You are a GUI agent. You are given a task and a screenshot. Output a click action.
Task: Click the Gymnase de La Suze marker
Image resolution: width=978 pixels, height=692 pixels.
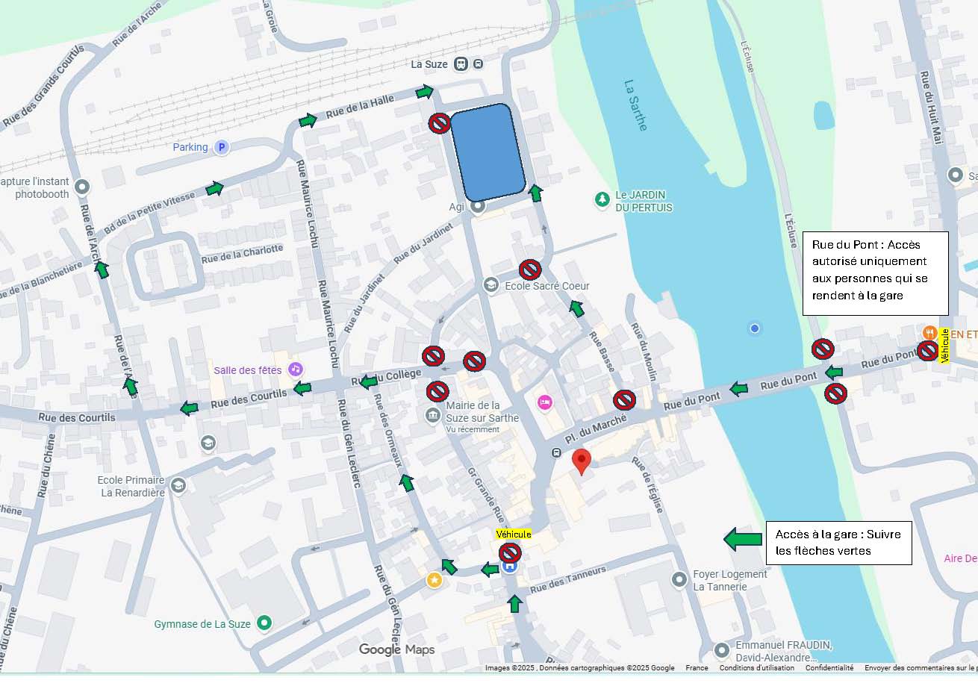click(x=264, y=623)
